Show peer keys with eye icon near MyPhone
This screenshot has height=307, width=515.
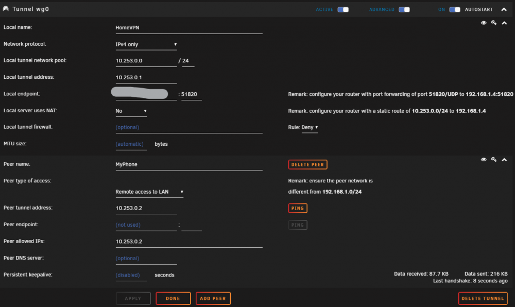pos(484,160)
